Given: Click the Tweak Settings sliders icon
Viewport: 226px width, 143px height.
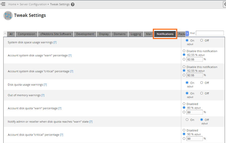Looking at the screenshot, I should click(x=8, y=16).
